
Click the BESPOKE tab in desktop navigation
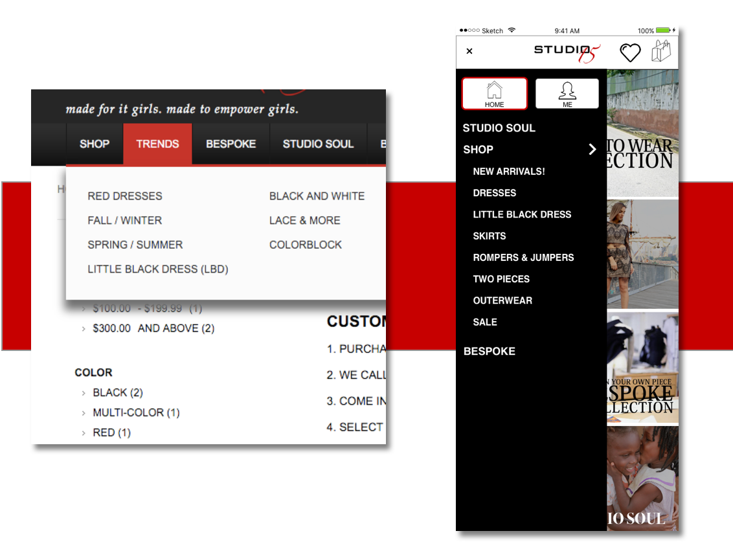231,144
